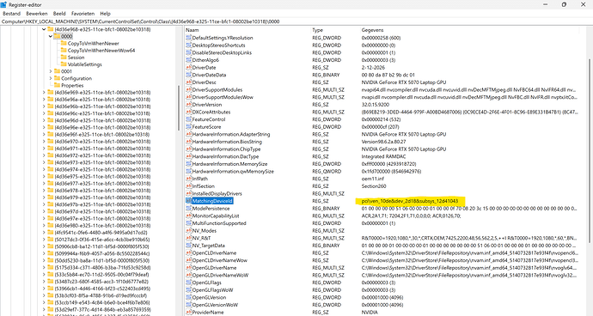Image resolution: width=593 pixels, height=316 pixels.
Task: Click the Register-editor app icon in title bar
Action: (x=3, y=4)
